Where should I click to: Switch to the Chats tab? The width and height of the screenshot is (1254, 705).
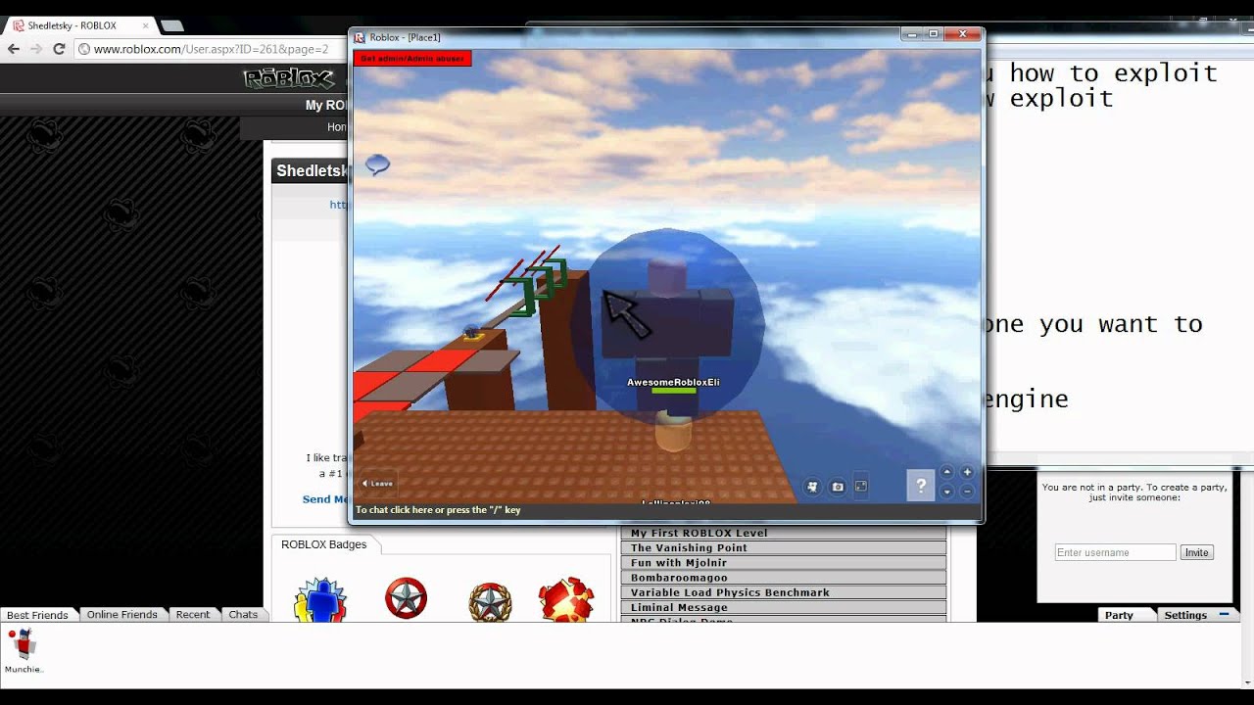coord(243,615)
